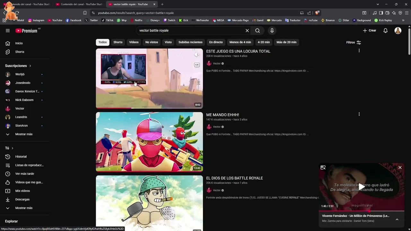Open options menu for ME MANDO EHHH!
Image resolution: width=411 pixels, height=231 pixels.
click(x=359, y=114)
